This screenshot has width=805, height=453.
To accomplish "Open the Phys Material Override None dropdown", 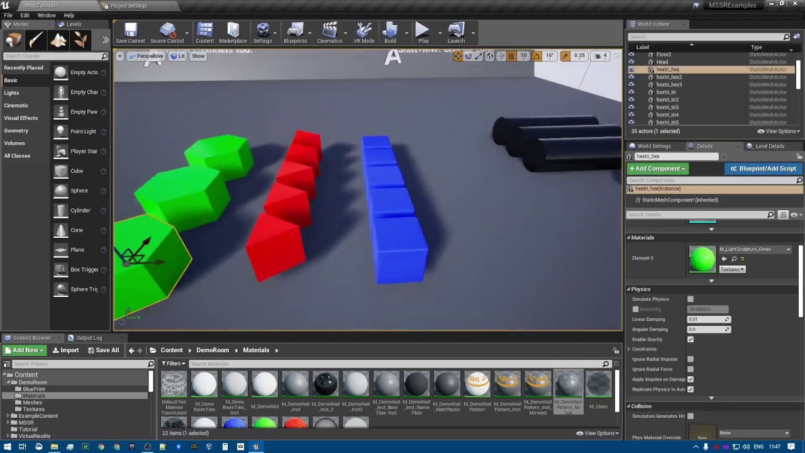I will tap(754, 433).
